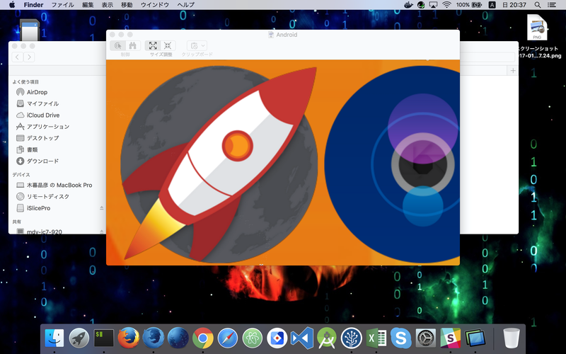Add a new tab with plus button

click(x=513, y=70)
